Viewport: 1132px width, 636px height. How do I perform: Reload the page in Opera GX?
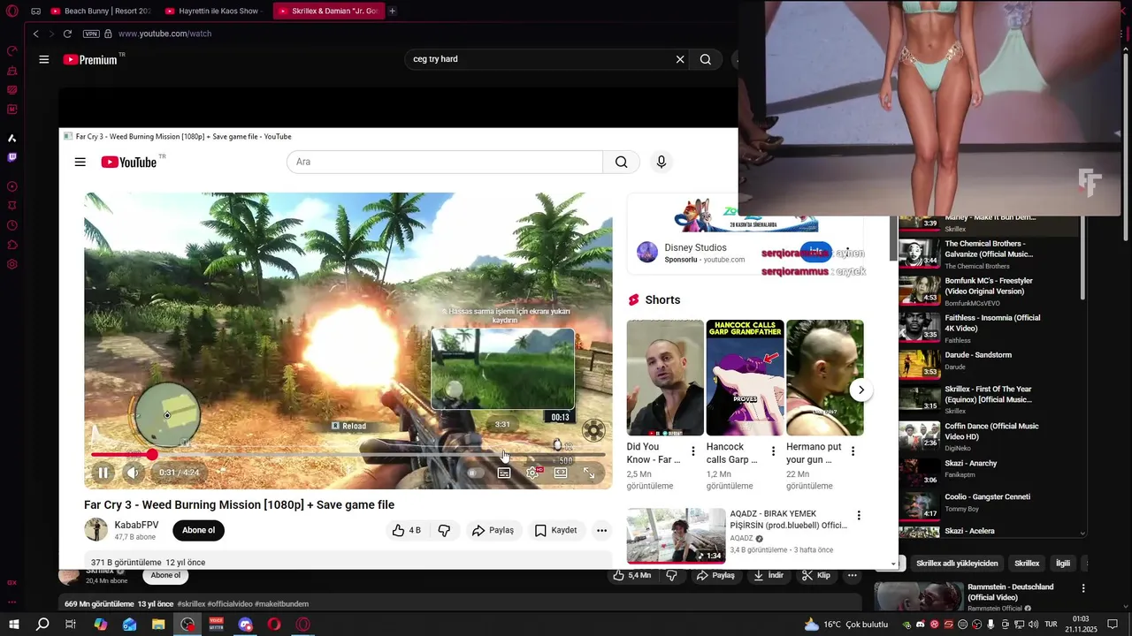(x=67, y=34)
